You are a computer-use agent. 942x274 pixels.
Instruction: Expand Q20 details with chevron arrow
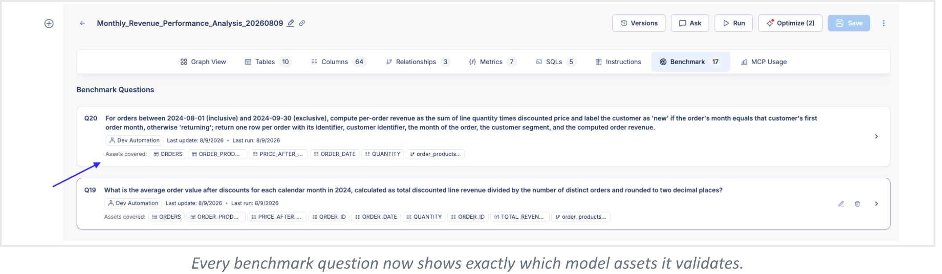(x=876, y=136)
